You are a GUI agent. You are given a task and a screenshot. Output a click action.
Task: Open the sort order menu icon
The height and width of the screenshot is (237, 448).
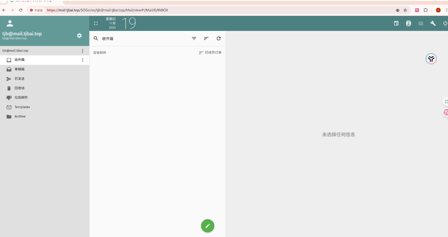point(206,38)
